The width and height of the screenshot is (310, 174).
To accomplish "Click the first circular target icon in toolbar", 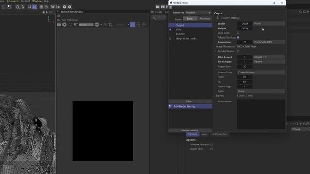I will click(x=41, y=7).
